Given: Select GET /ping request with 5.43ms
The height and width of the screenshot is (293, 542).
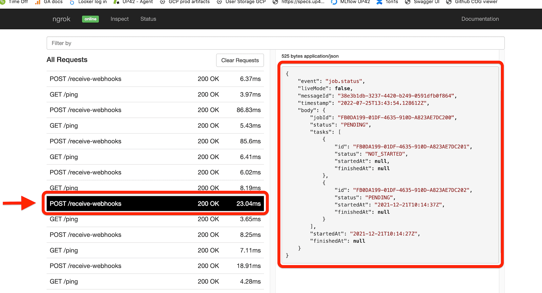Looking at the screenshot, I should [155, 126].
